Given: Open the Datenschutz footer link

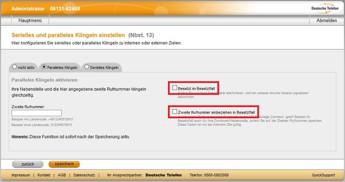Looking at the screenshot, I should (84, 175).
